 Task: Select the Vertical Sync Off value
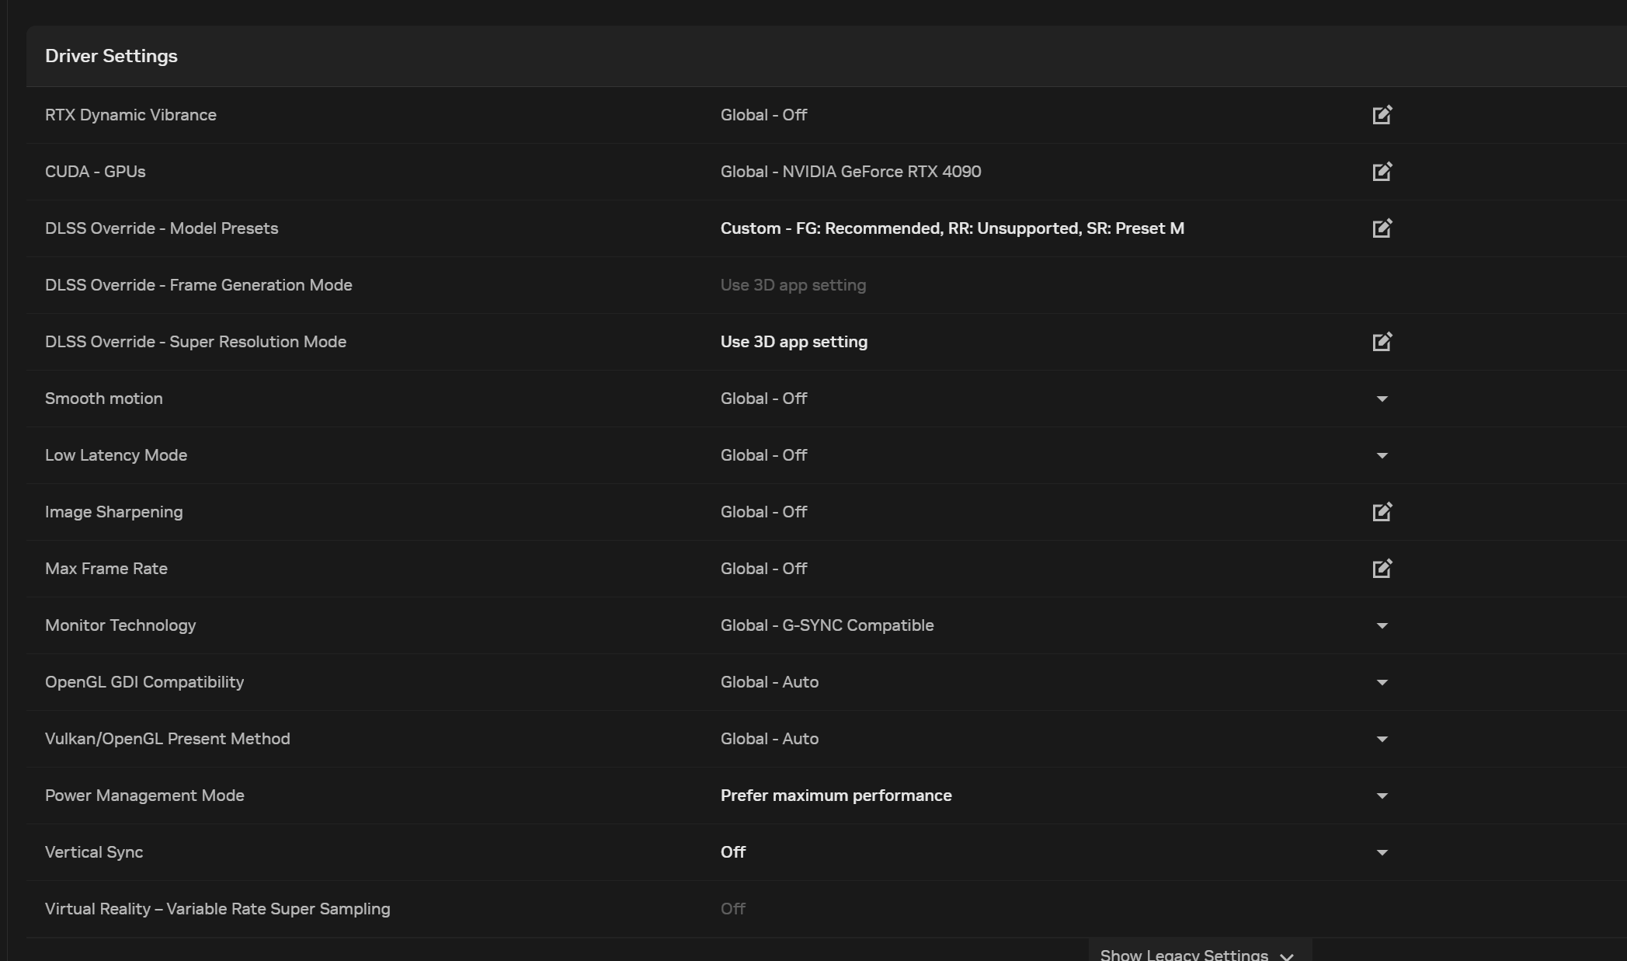click(732, 852)
